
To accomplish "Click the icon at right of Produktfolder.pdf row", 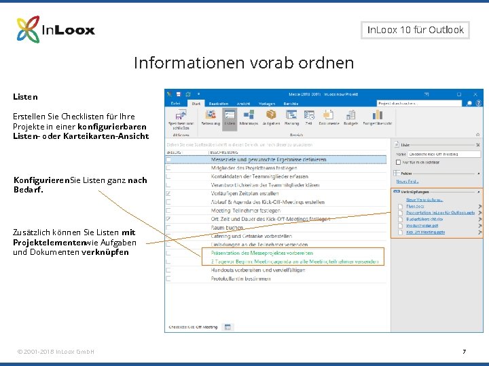I will 479,226.
